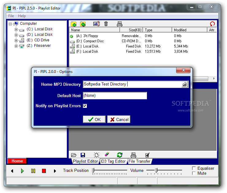Click the Track Position slider handle
The image size is (227, 193).
93,170
